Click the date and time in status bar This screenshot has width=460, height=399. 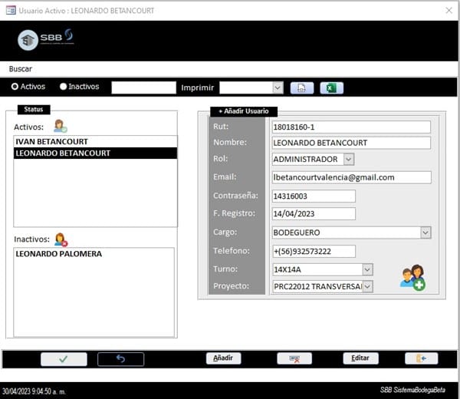34,391
